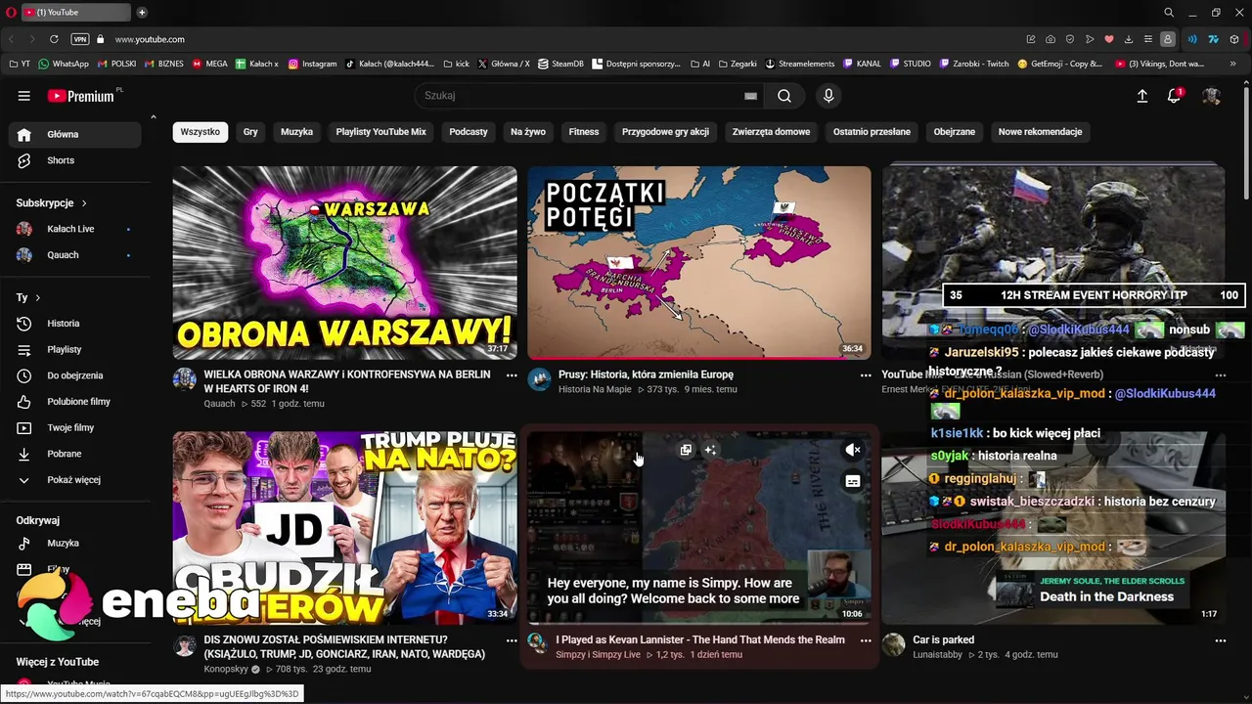Image resolution: width=1252 pixels, height=704 pixels.
Task: Open options menu for Prusy video
Action: [x=866, y=375]
